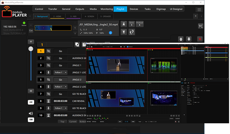The image size is (230, 134).
Task: Switch to the Devices tab
Action: [134, 9]
